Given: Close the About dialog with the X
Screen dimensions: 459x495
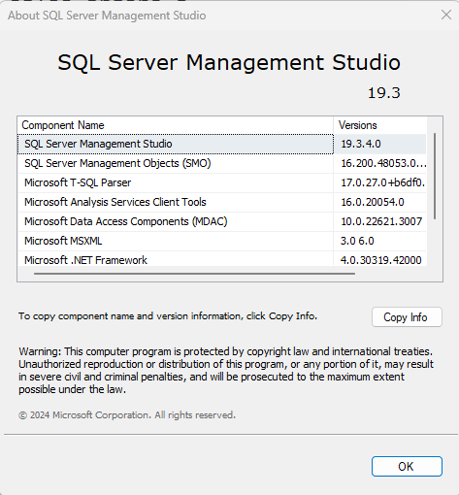Looking at the screenshot, I should click(x=446, y=15).
